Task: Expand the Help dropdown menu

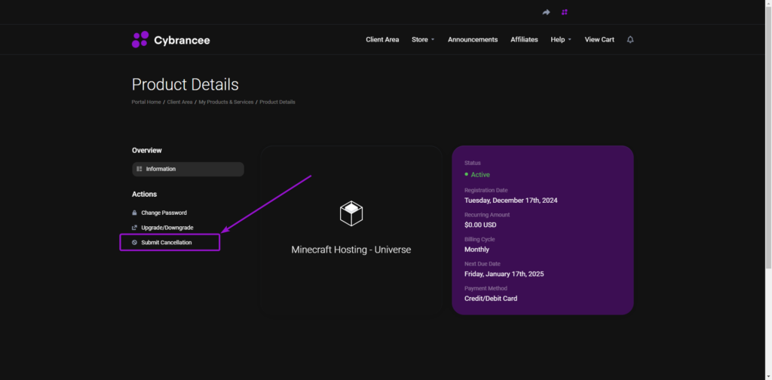Action: tap(561, 39)
